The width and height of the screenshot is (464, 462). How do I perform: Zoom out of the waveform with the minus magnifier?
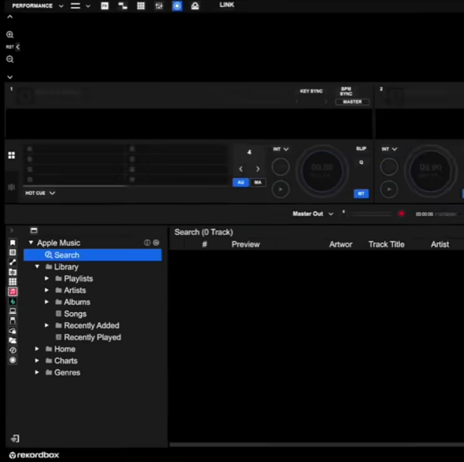(x=10, y=60)
